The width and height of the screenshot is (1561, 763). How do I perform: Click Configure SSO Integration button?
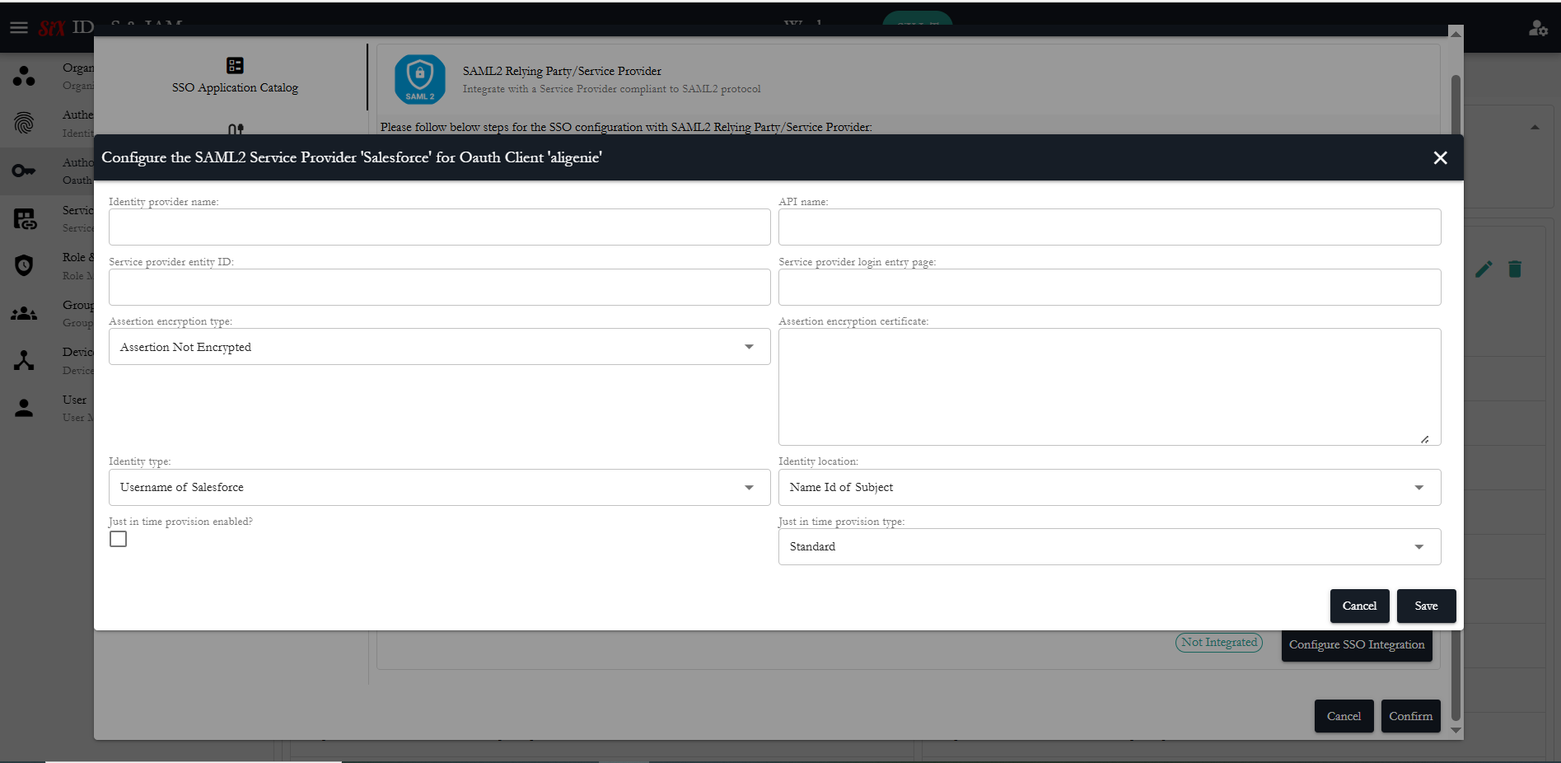coord(1357,644)
